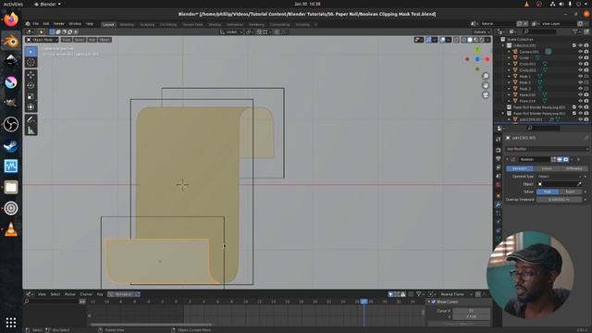This screenshot has width=592, height=333.
Task: Select the Measure ruler tool
Action: (31, 130)
